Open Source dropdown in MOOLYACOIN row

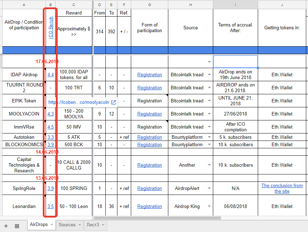(209, 114)
